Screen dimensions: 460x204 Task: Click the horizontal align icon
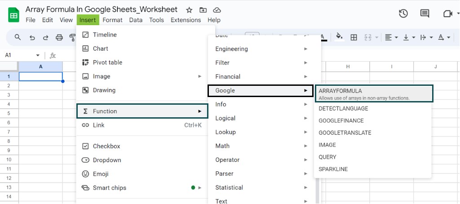(x=389, y=37)
